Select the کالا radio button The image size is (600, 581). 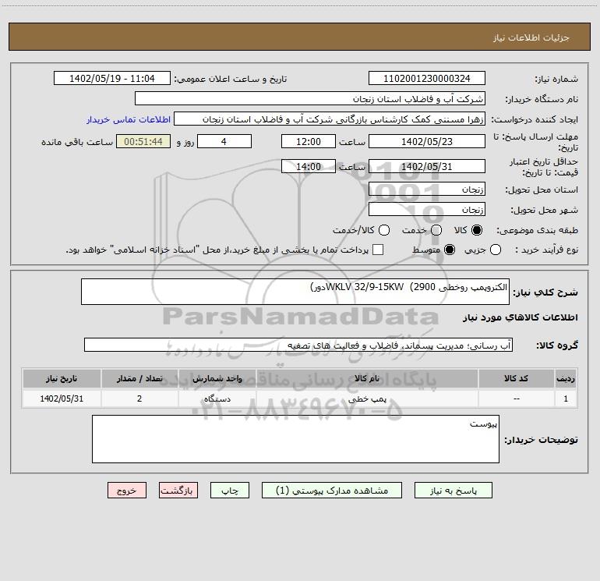[477, 230]
